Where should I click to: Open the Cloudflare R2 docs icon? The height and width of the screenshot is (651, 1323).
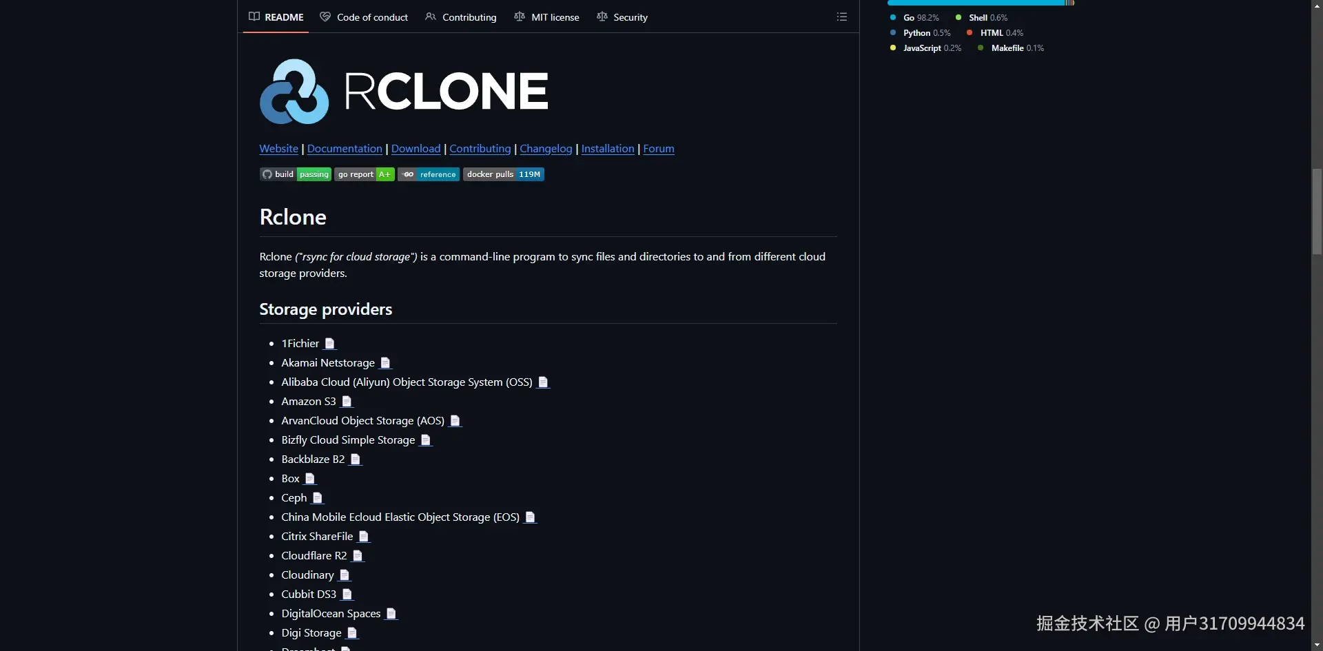[358, 556]
